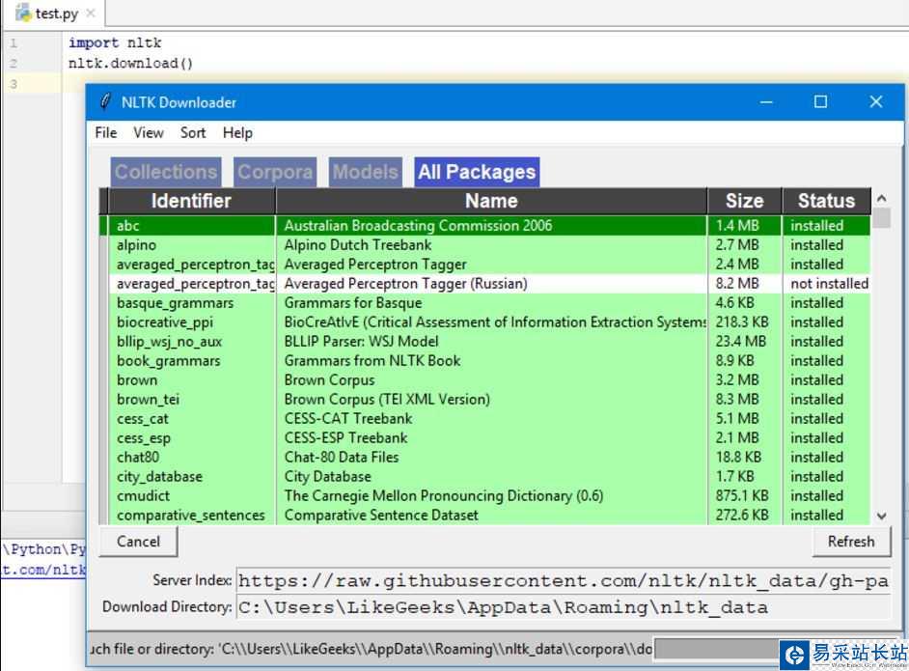Image resolution: width=909 pixels, height=671 pixels.
Task: Click the console link ending 't.com/nltk'
Action: tap(43, 570)
